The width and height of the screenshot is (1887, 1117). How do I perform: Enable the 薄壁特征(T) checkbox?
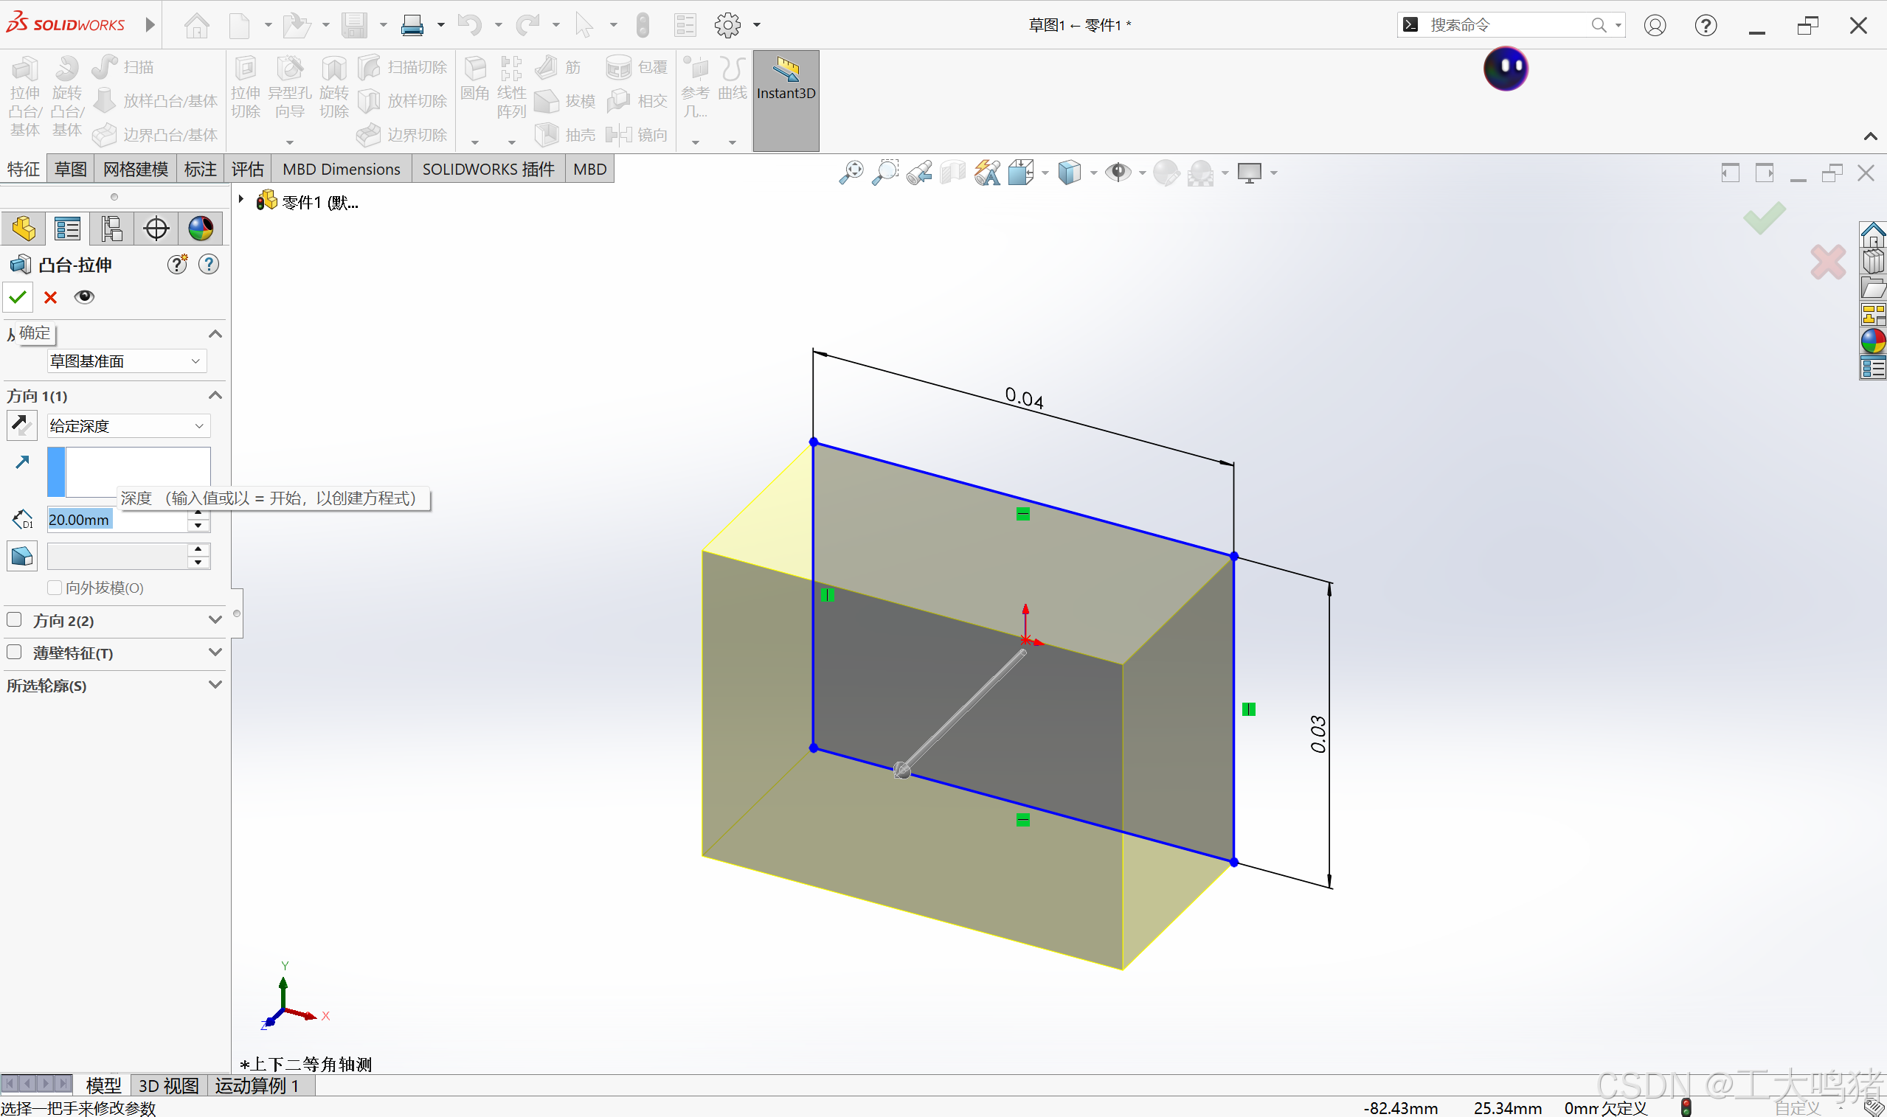(x=14, y=653)
